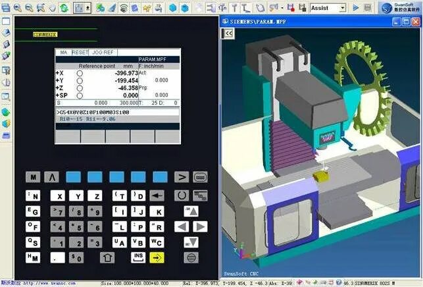
Task: Click the record icon with red dot
Action: (291, 8)
